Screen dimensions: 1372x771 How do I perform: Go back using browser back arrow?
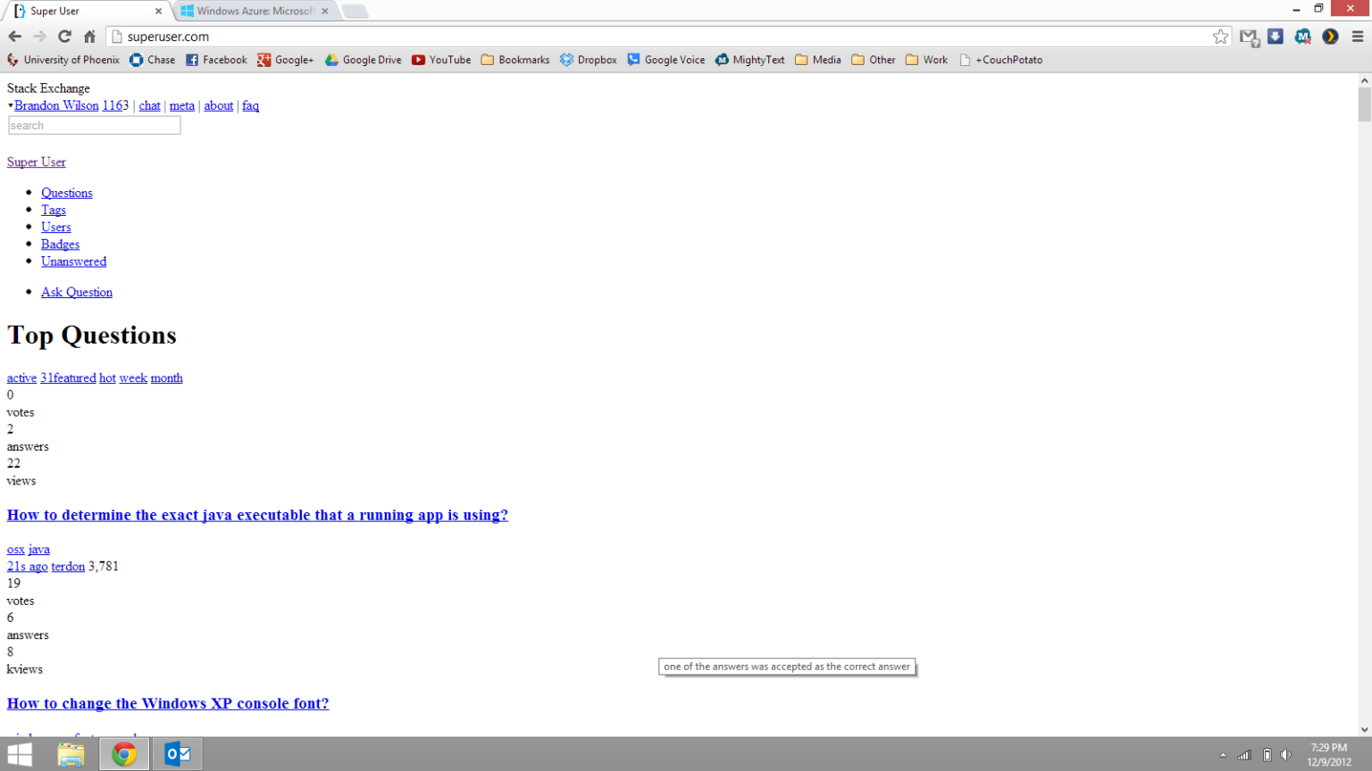14,37
